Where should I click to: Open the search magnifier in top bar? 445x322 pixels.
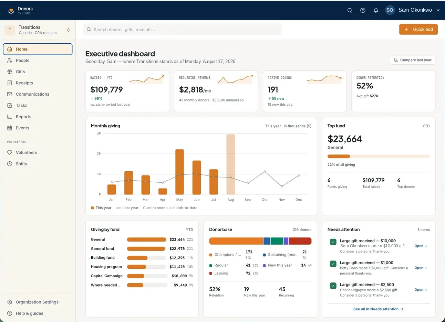pos(350,10)
